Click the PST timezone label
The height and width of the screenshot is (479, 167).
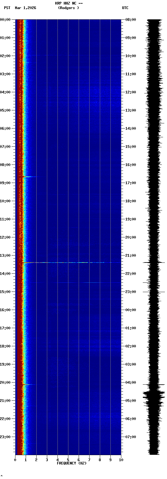(7, 8)
